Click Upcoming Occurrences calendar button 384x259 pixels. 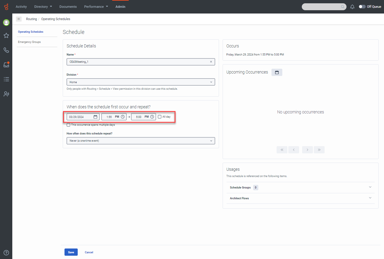[277, 72]
